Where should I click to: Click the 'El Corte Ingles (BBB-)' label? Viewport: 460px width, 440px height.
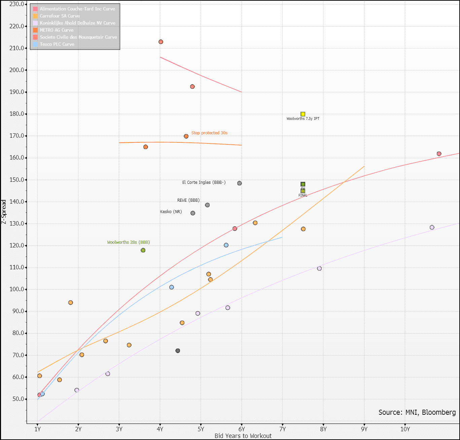[204, 182]
